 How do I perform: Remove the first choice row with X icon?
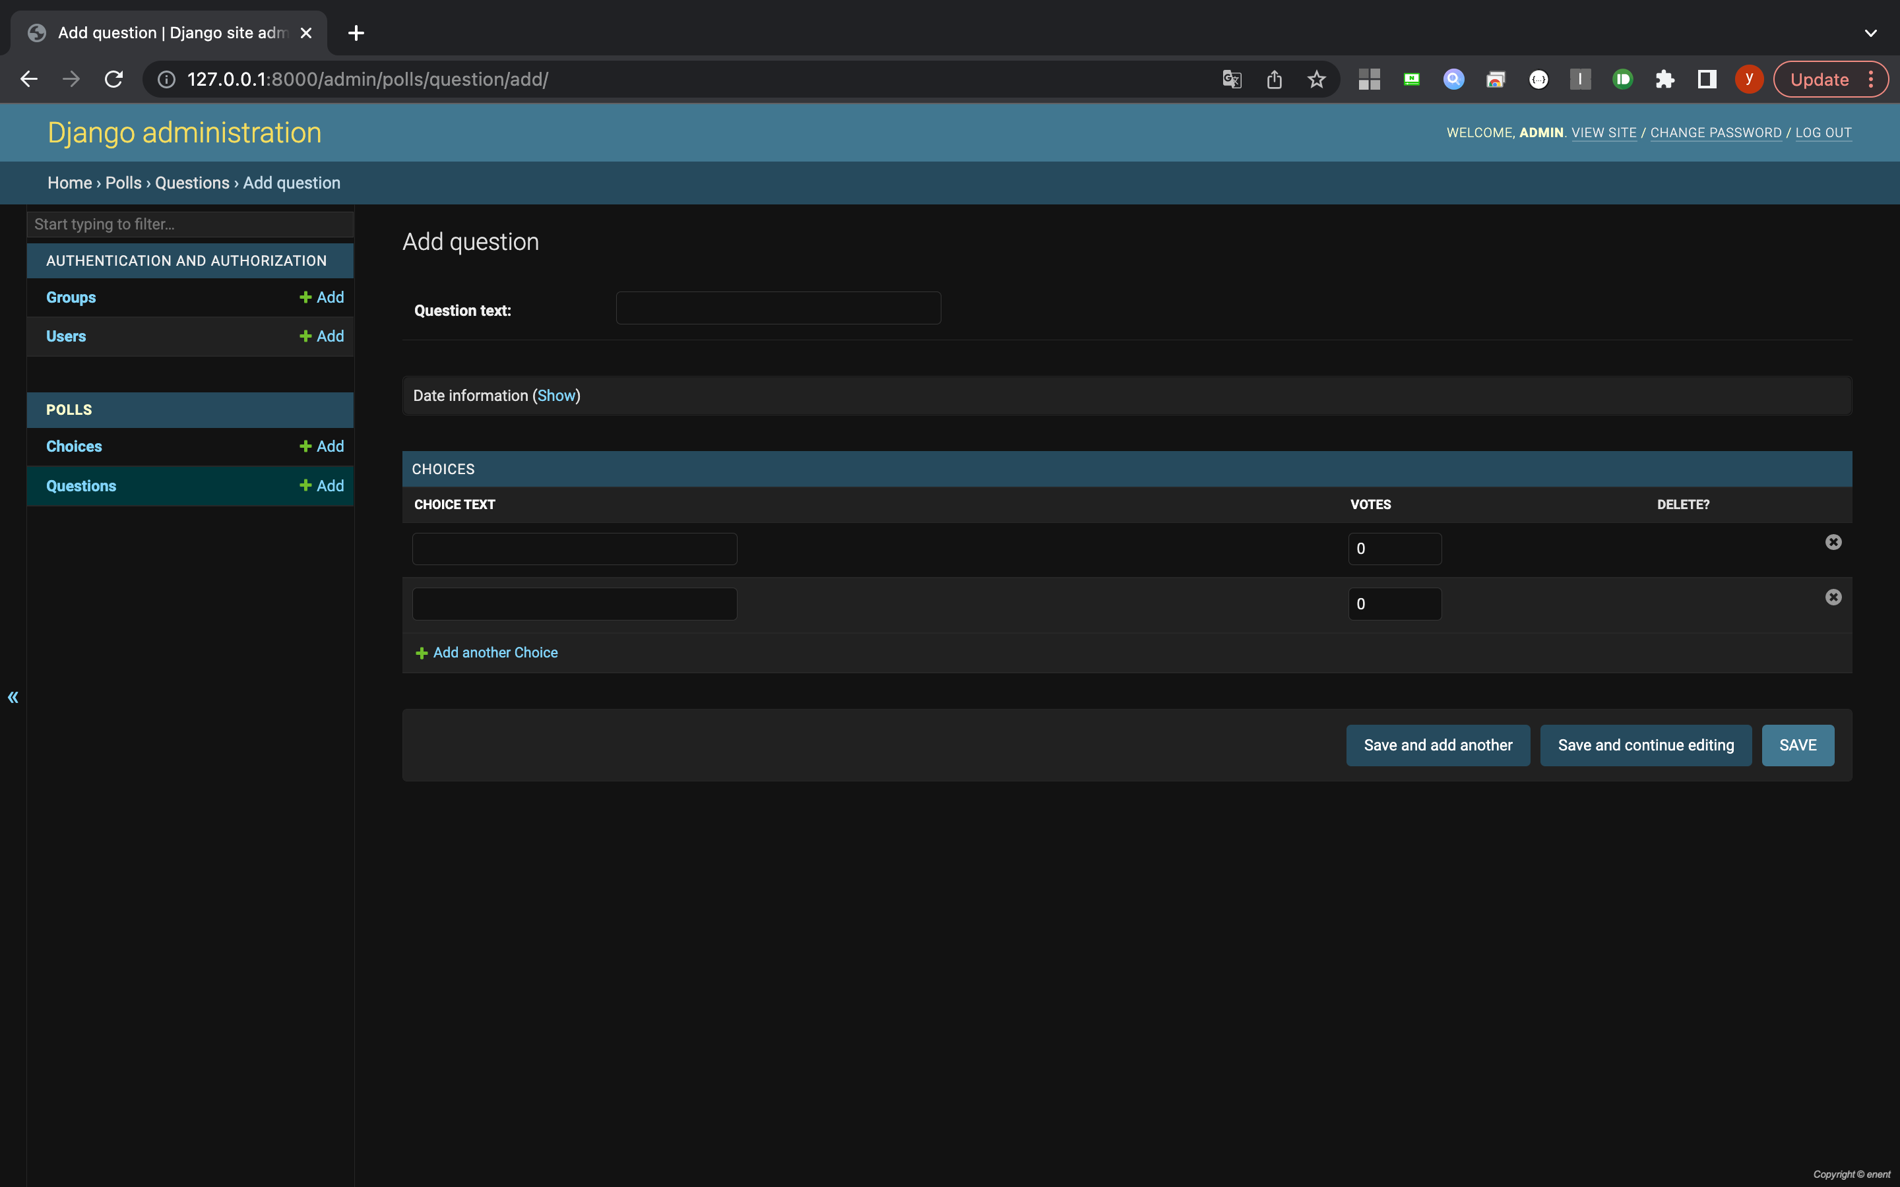point(1833,543)
